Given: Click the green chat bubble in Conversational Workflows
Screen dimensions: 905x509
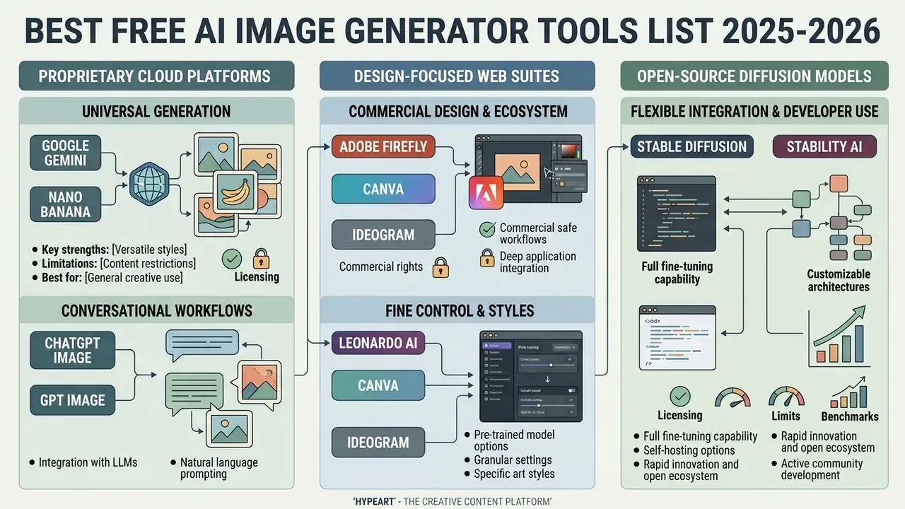Looking at the screenshot, I should (194, 392).
